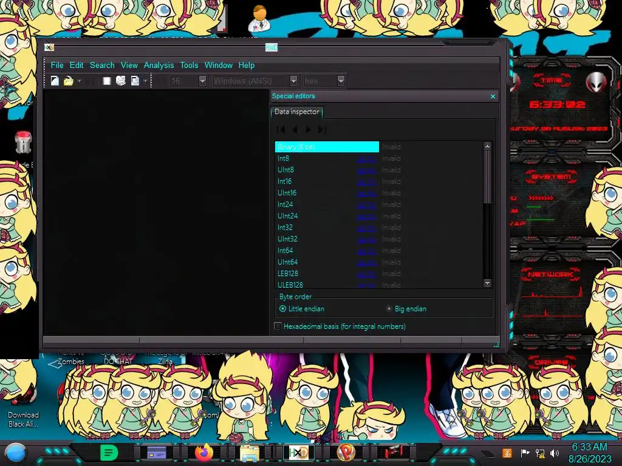Click the taskbar clock showing 6:33 AM
622x466 pixels.
[x=589, y=453]
